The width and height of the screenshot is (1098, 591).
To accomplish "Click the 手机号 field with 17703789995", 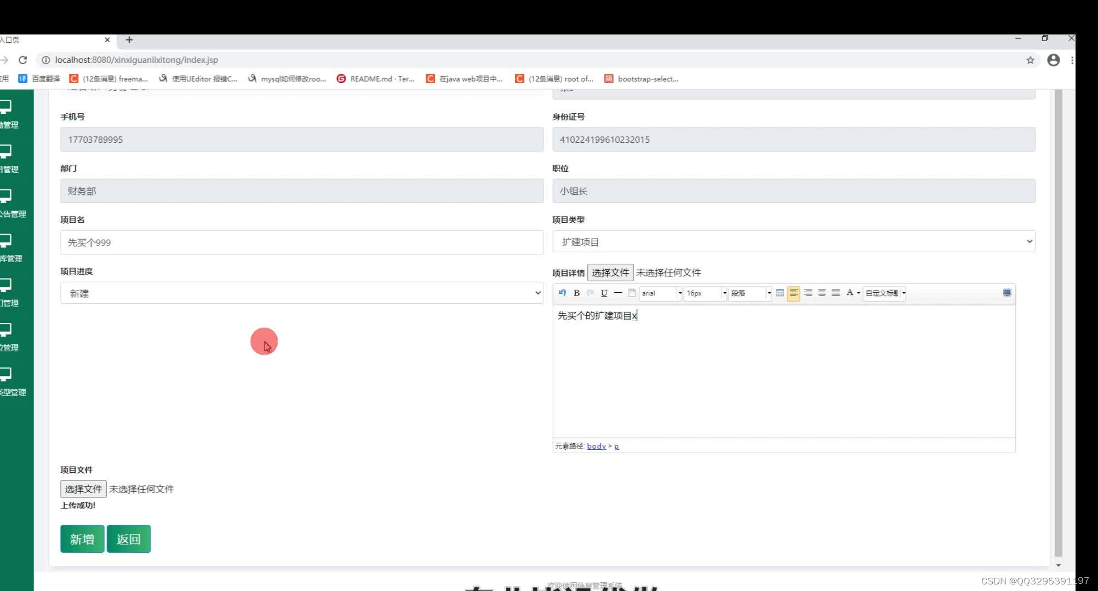I will click(302, 140).
